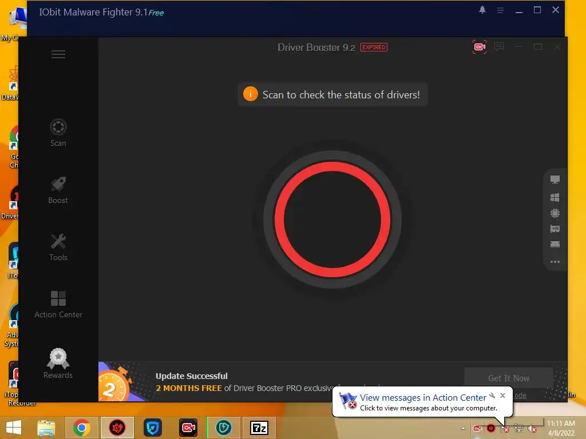Switch to IObit Malware Fighter taskbar icon
This screenshot has width=586, height=439.
pyautogui.click(x=224, y=428)
